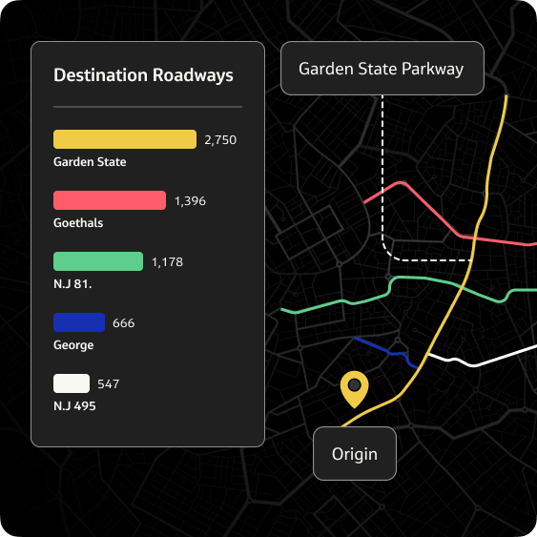Select the yellow Garden State bar
This screenshot has height=537, width=537.
(125, 139)
